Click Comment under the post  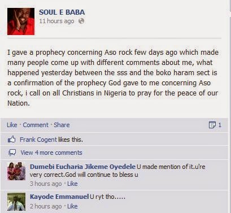(x=36, y=125)
